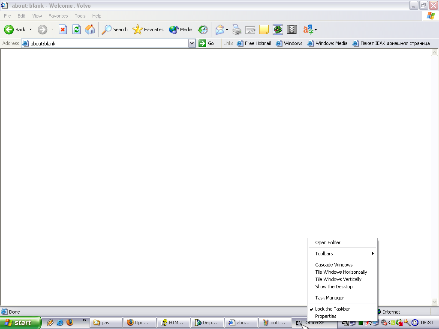The height and width of the screenshot is (329, 439).
Task: Click the Stop loading icon
Action: [x=63, y=30]
